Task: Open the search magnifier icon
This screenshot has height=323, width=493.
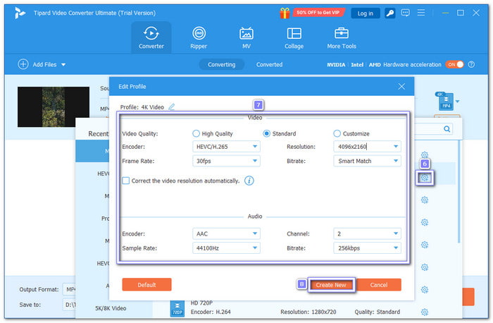Action: [x=447, y=130]
